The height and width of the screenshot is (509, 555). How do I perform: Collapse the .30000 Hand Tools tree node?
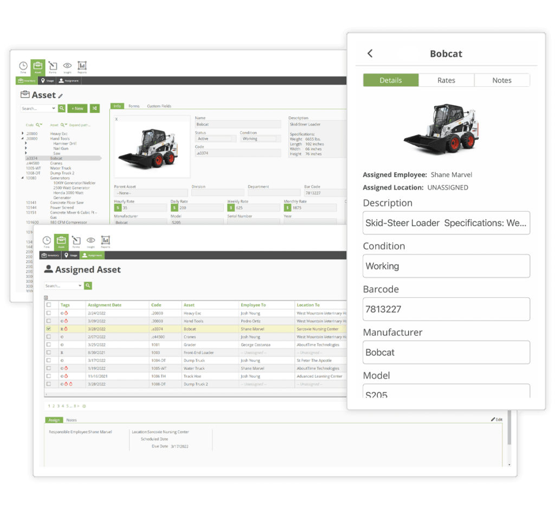tap(23, 138)
